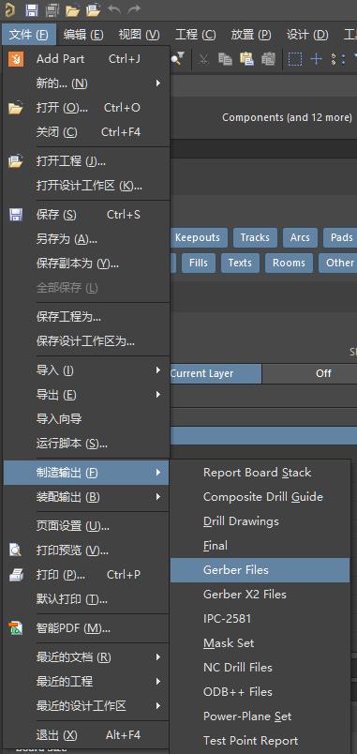Expand the 最近的设计工作区 submenu
Viewport: 357px width, 754px height.
click(x=86, y=706)
